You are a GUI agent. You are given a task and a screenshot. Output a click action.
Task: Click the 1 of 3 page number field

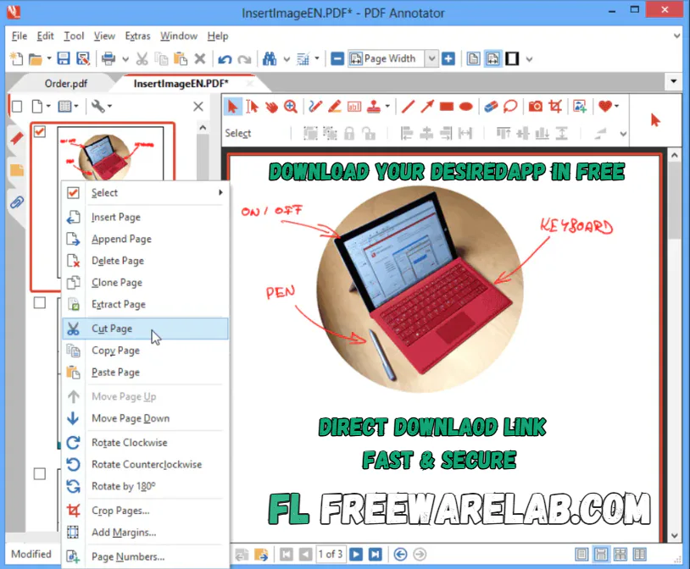[x=331, y=554]
